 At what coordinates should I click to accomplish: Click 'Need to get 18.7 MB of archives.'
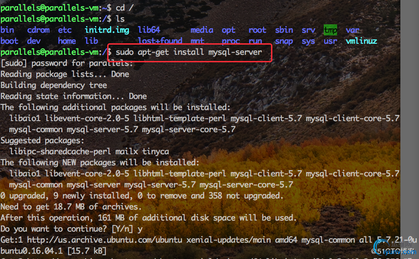(x=71, y=207)
